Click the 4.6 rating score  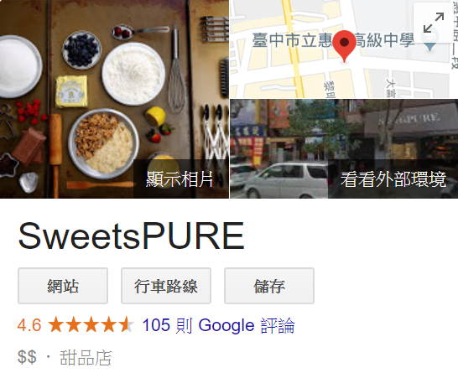point(29,325)
